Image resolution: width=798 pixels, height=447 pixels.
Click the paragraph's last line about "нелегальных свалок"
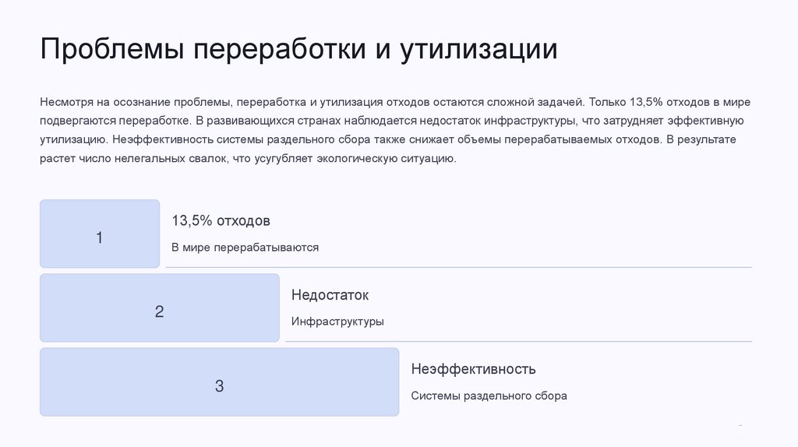[247, 158]
